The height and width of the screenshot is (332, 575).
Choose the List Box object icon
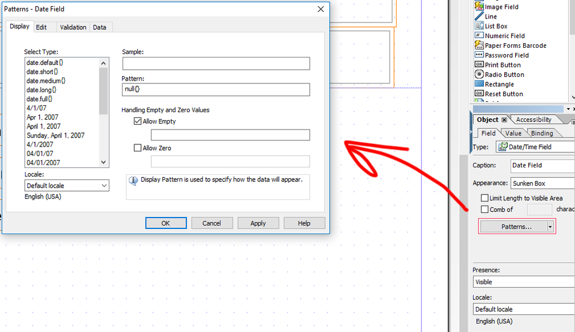coord(479,26)
